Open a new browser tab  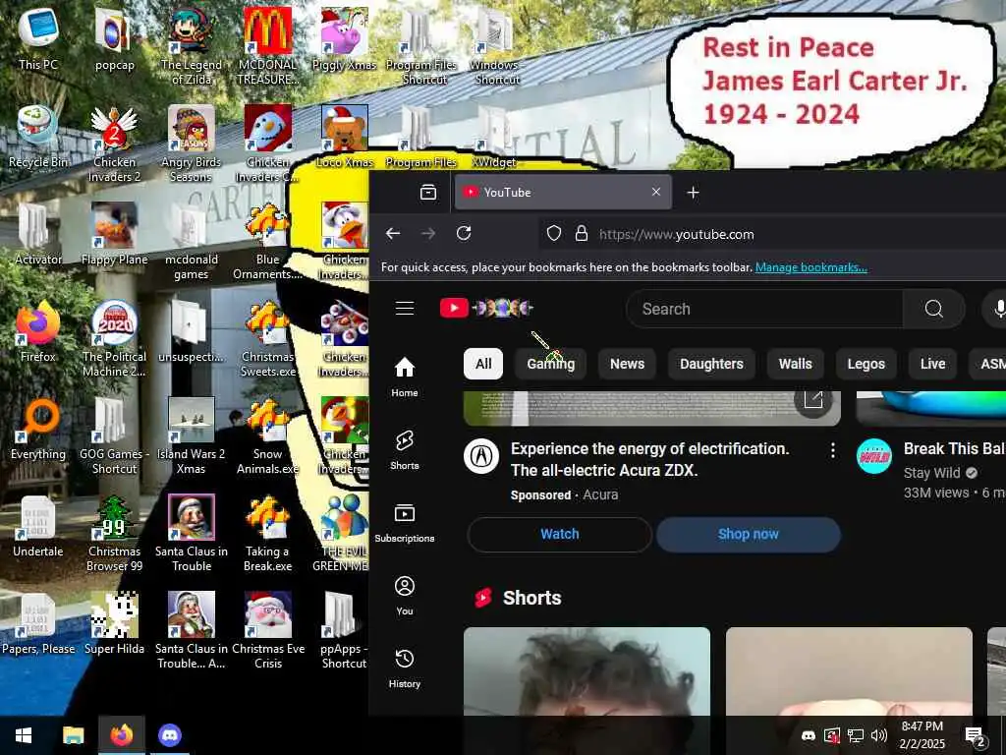click(x=693, y=192)
